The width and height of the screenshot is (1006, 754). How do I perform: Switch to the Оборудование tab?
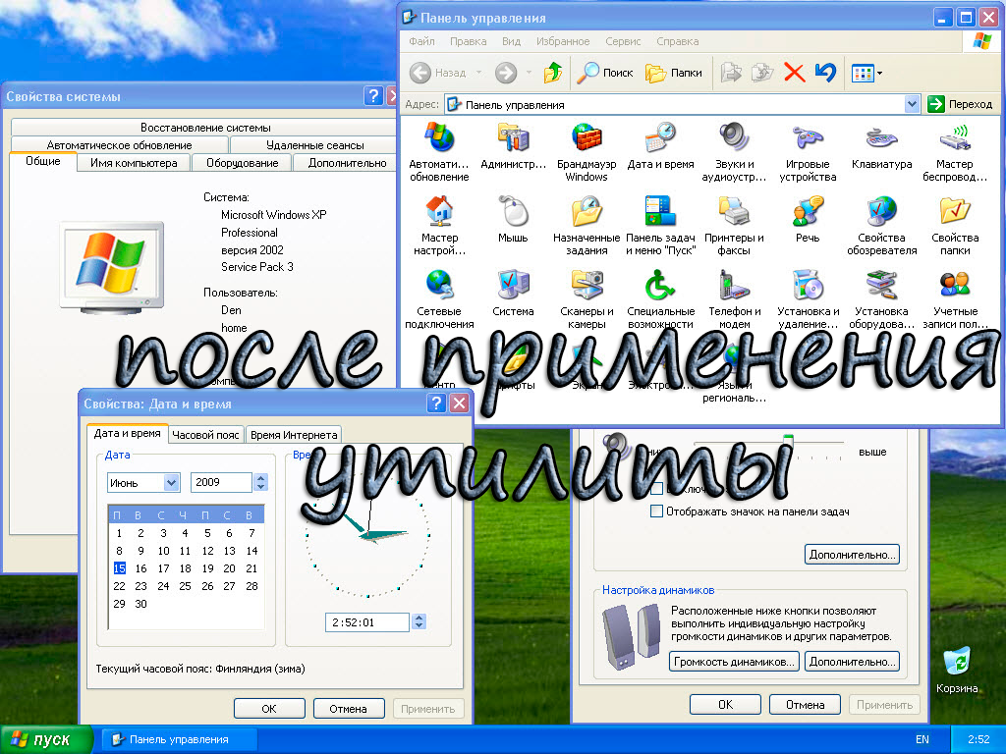242,163
